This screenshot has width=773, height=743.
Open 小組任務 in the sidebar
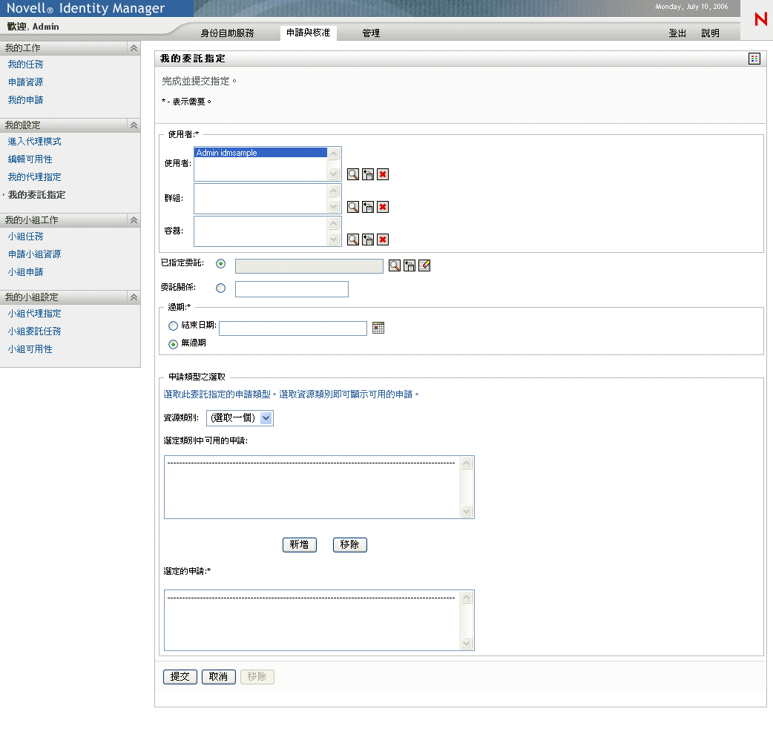point(26,237)
